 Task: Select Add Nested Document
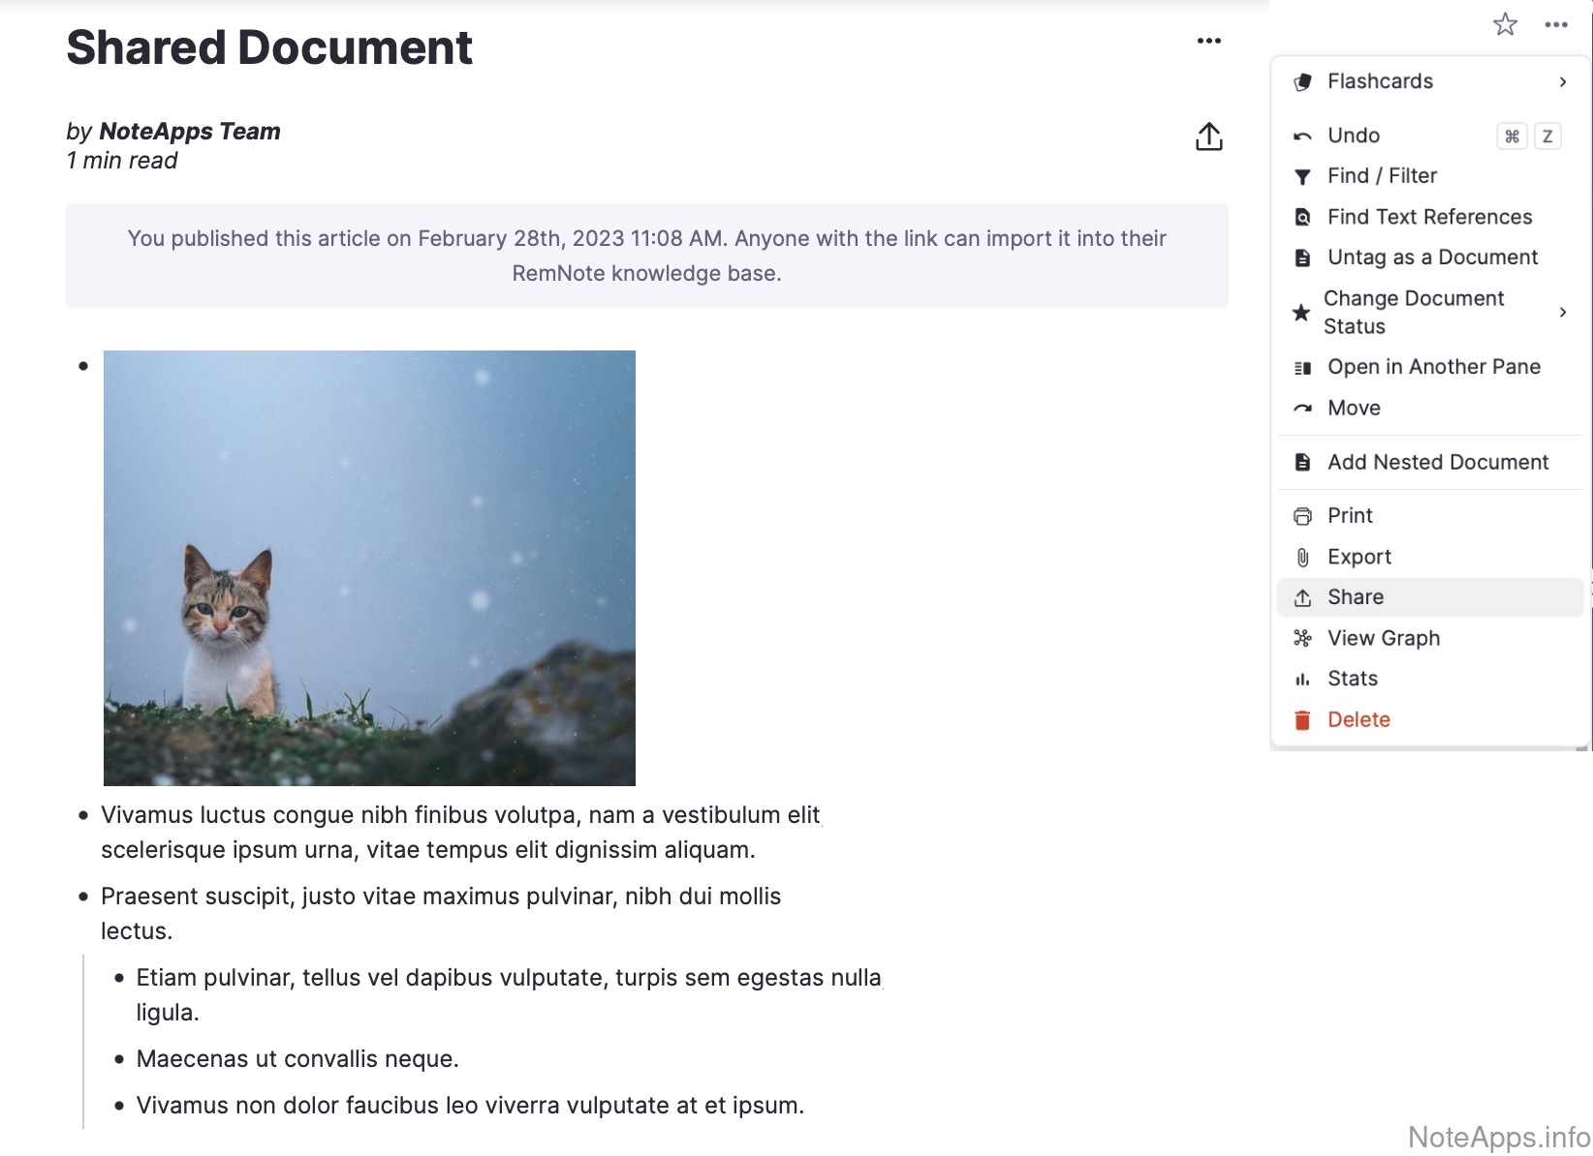pyautogui.click(x=1437, y=463)
